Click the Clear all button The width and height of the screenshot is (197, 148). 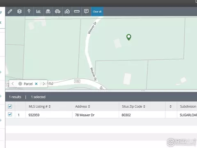pos(97,12)
